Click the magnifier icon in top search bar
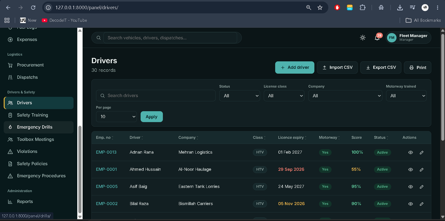This screenshot has height=221, width=445. (99, 38)
